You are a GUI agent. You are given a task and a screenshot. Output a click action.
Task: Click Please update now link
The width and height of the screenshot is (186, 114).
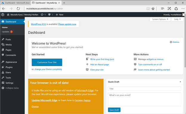tap(67, 24)
